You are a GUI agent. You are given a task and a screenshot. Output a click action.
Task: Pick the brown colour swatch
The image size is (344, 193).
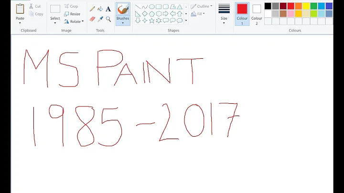point(283,14)
